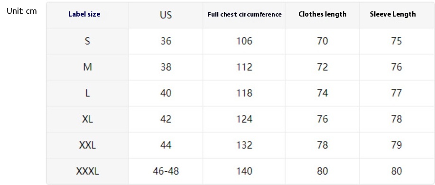This screenshot has width=435, height=185.
Task: Select sleeve length value 79
Action: [397, 145]
